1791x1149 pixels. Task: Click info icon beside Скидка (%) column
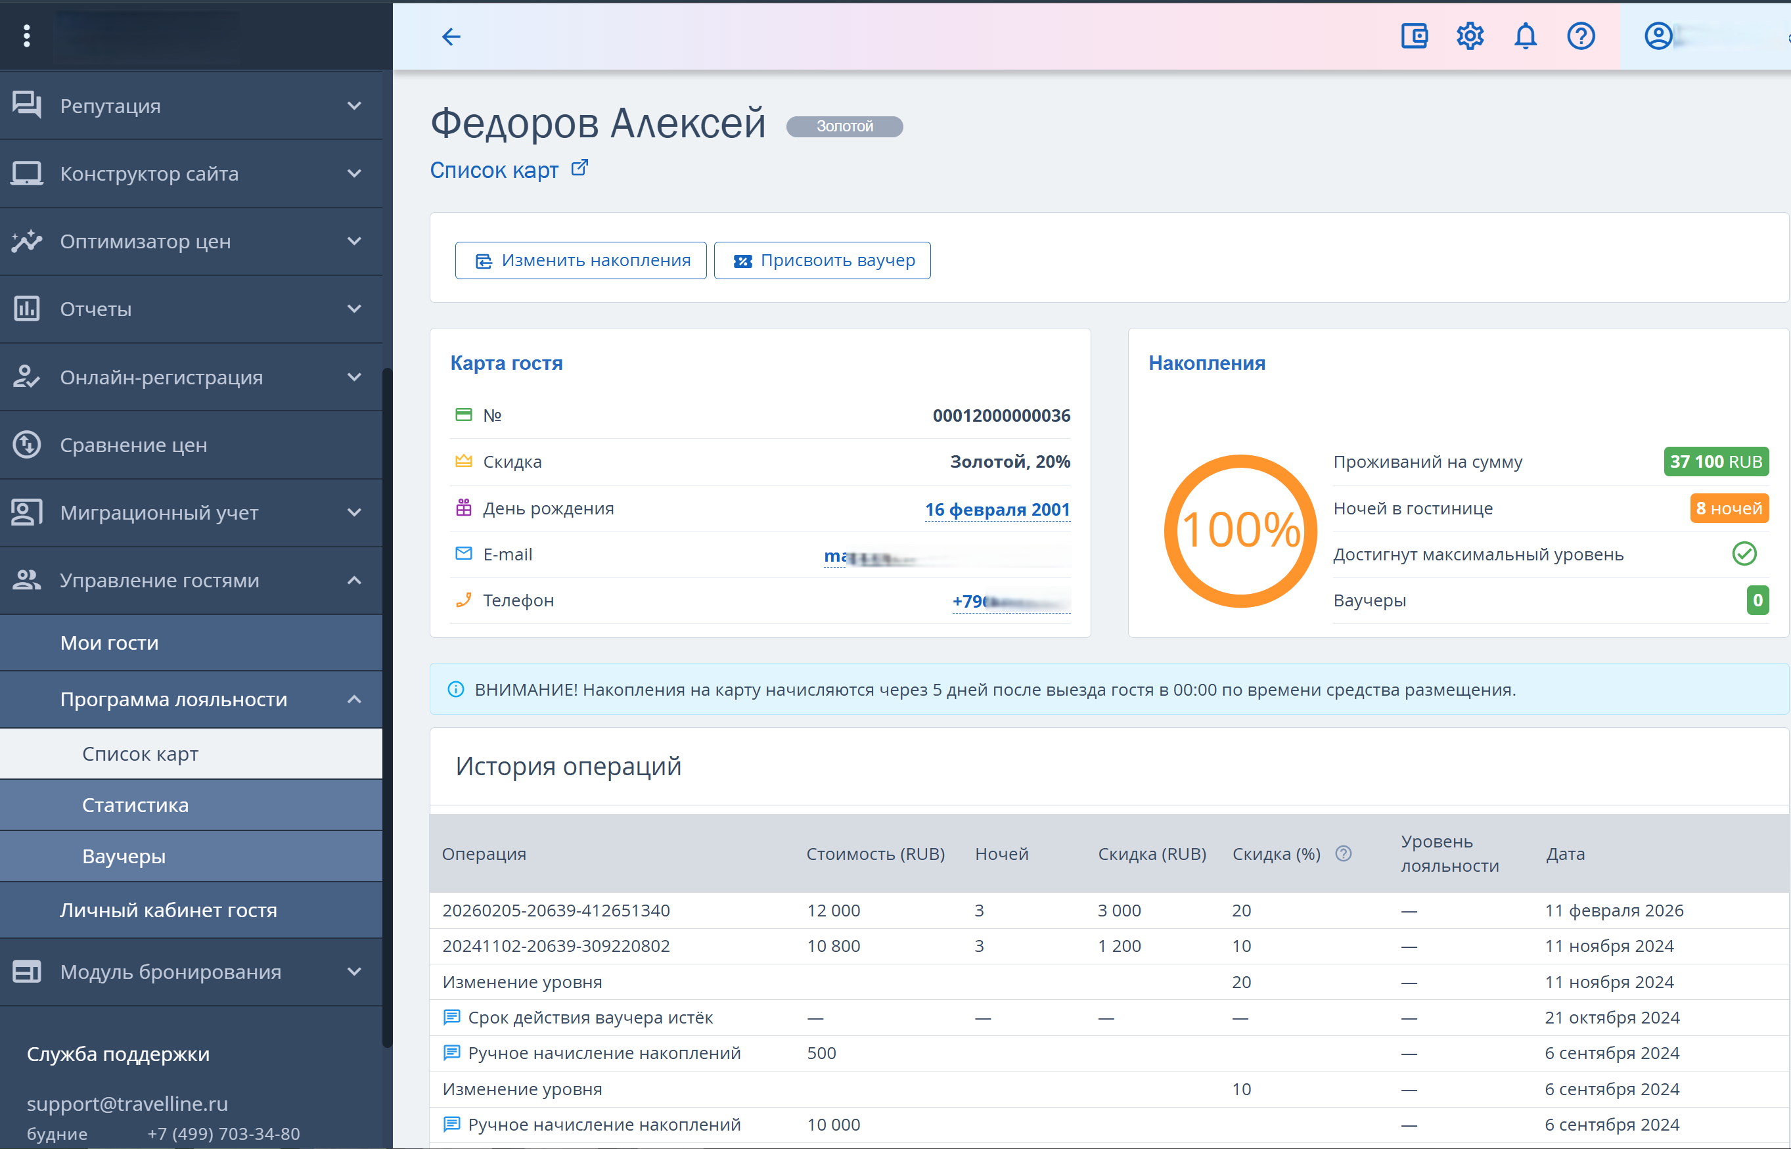click(x=1343, y=853)
